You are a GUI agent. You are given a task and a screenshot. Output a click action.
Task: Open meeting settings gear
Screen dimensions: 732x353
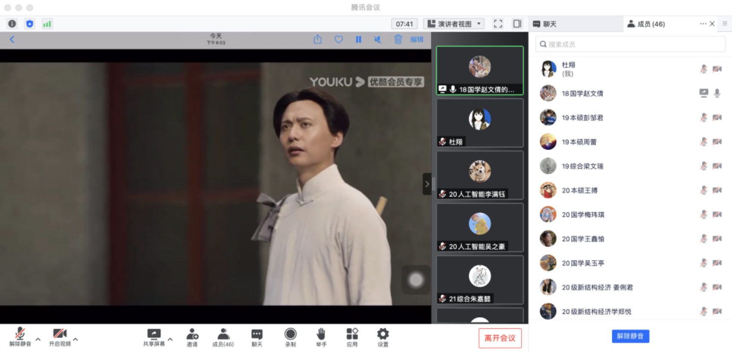pyautogui.click(x=383, y=337)
